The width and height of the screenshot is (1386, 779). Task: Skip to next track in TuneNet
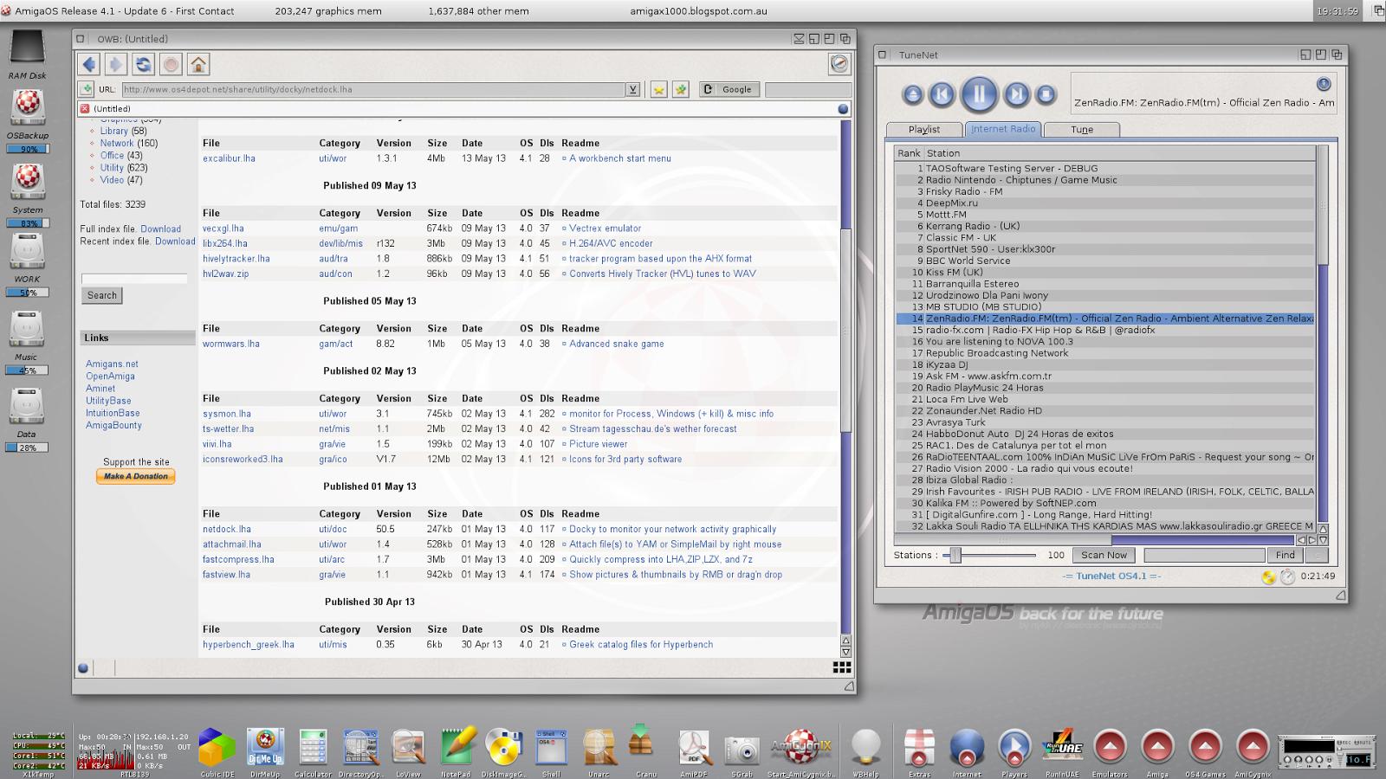point(1017,94)
